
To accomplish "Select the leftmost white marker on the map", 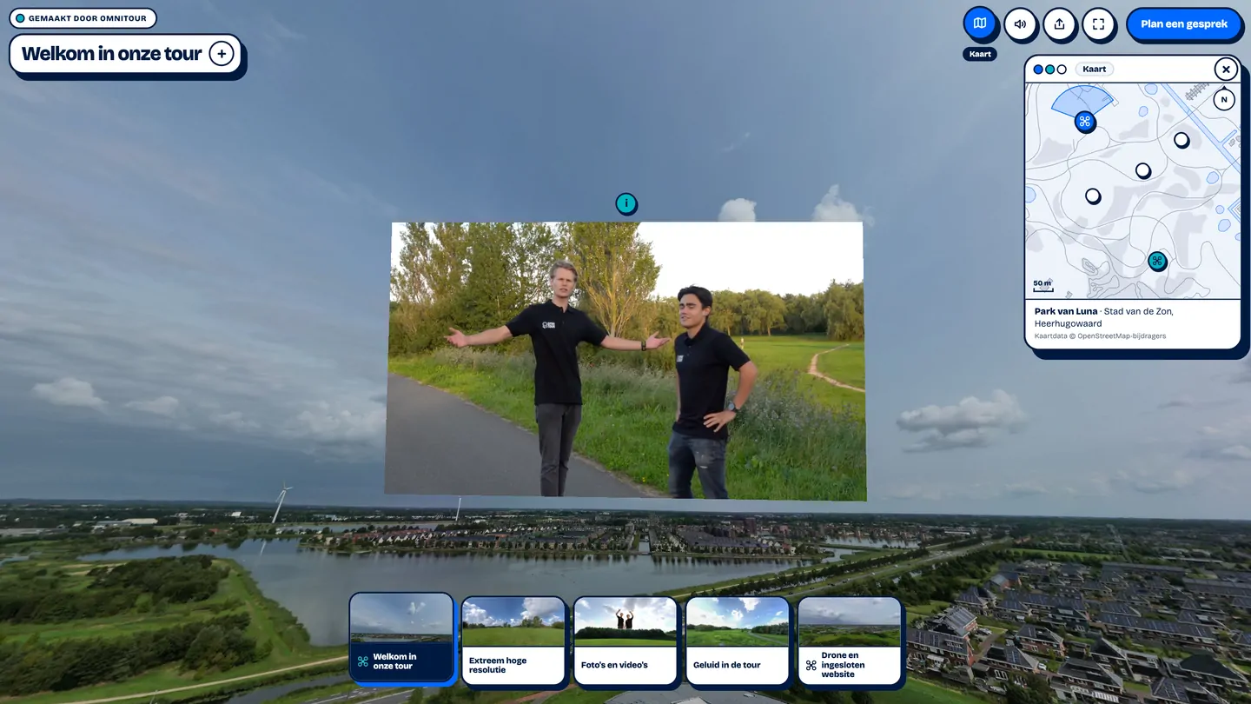I will (x=1093, y=196).
